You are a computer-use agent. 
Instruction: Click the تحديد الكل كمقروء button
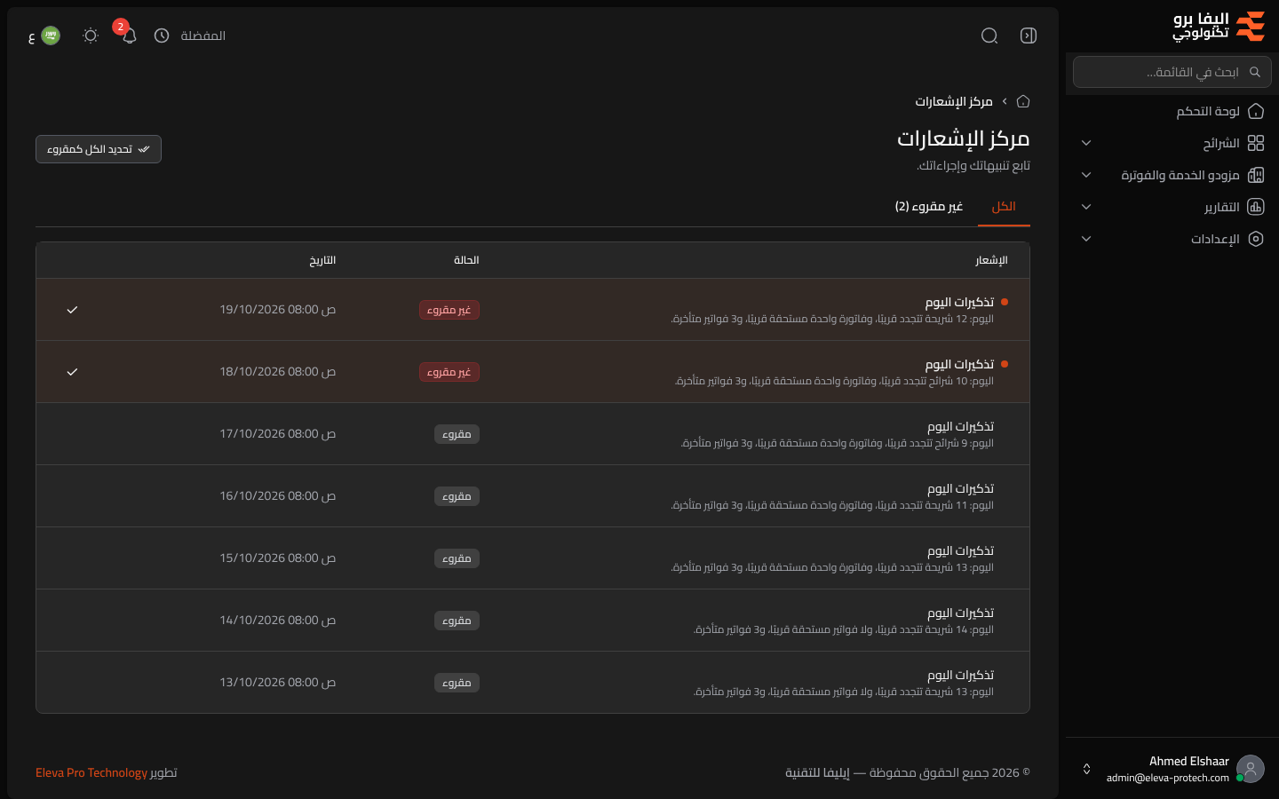[x=99, y=149]
